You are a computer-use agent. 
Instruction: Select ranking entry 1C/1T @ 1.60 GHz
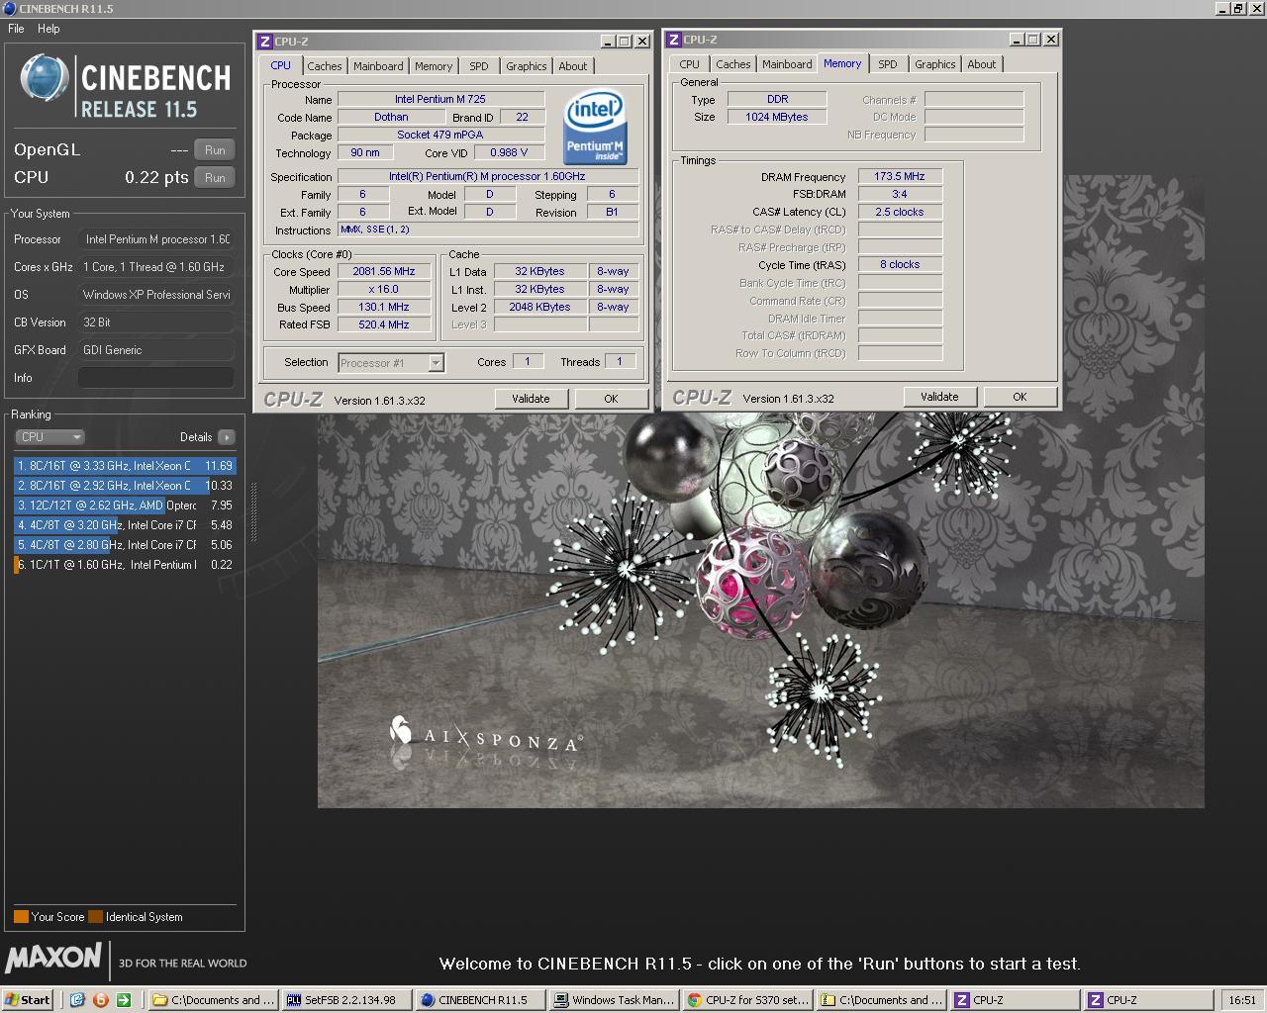[125, 565]
